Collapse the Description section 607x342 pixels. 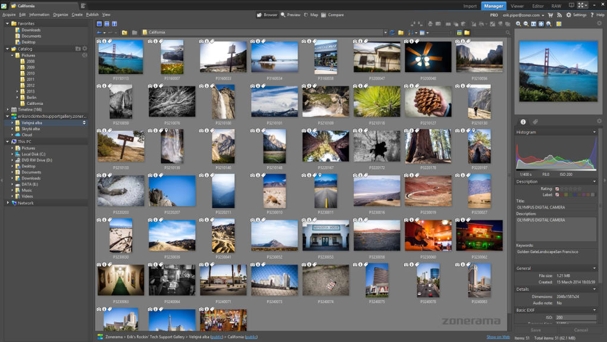pos(595,182)
